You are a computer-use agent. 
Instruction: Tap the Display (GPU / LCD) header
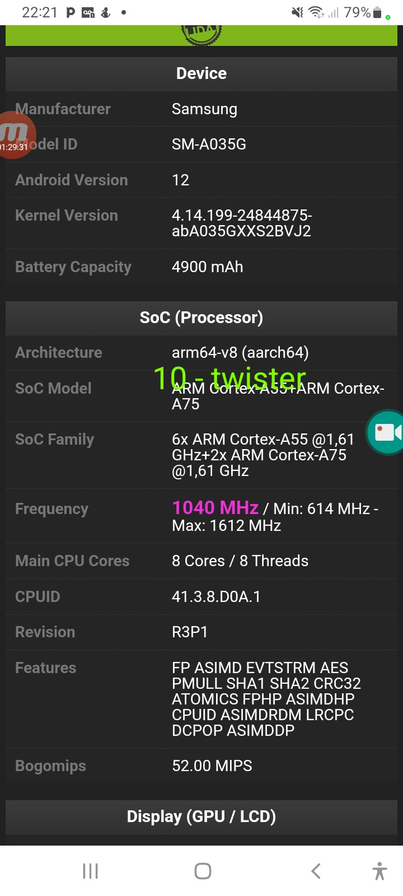click(201, 816)
